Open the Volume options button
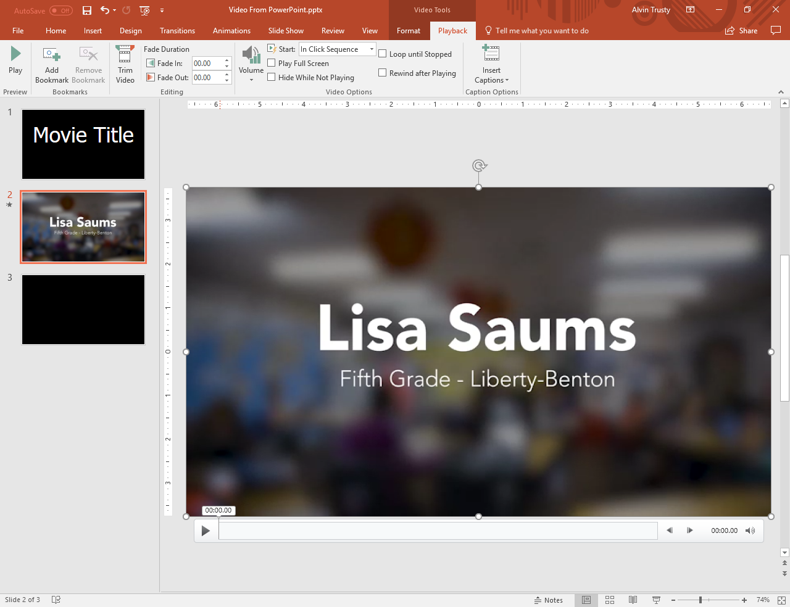 [251, 64]
